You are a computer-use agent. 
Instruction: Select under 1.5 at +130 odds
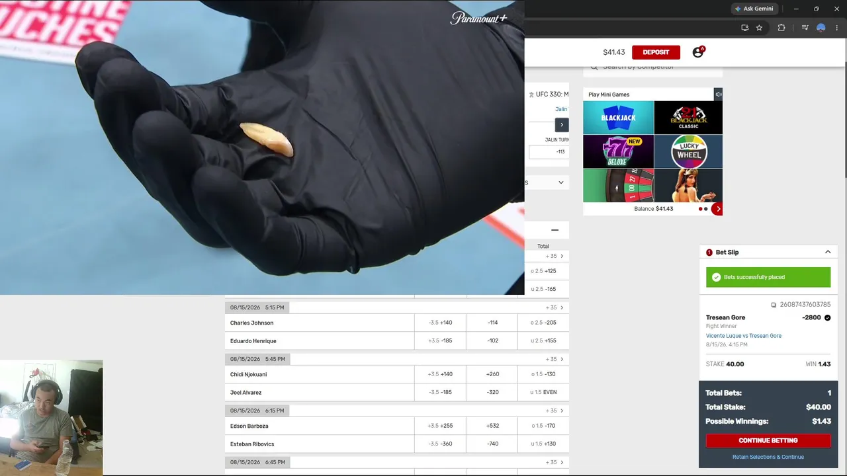click(543, 444)
